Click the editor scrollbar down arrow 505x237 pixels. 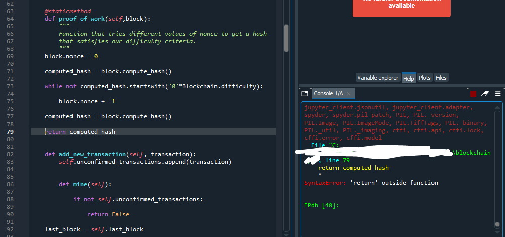[286, 235]
